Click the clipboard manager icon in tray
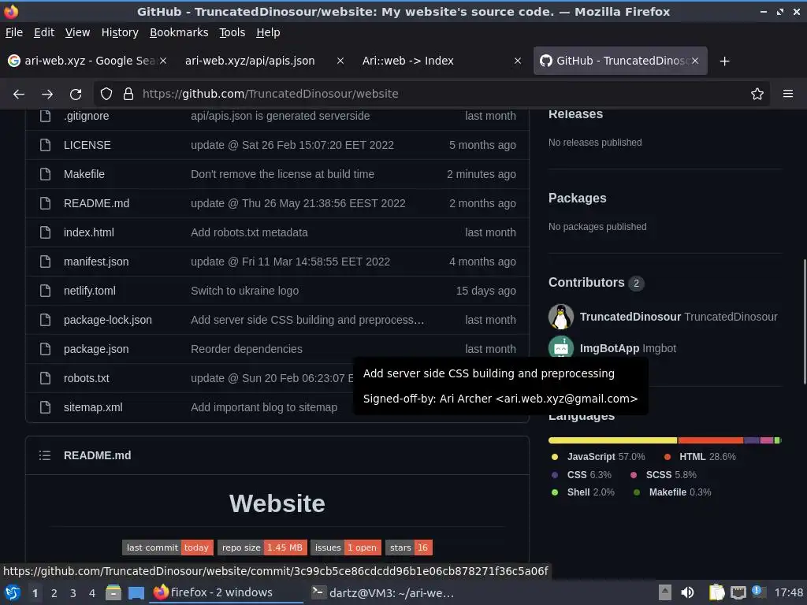The height and width of the screenshot is (605, 807). point(717,592)
